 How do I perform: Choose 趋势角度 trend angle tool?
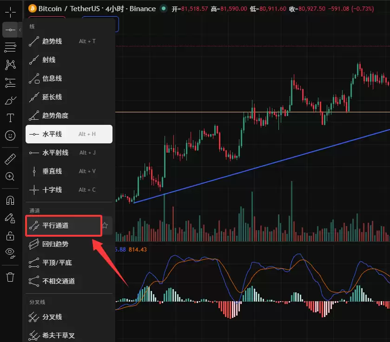pyautogui.click(x=69, y=116)
